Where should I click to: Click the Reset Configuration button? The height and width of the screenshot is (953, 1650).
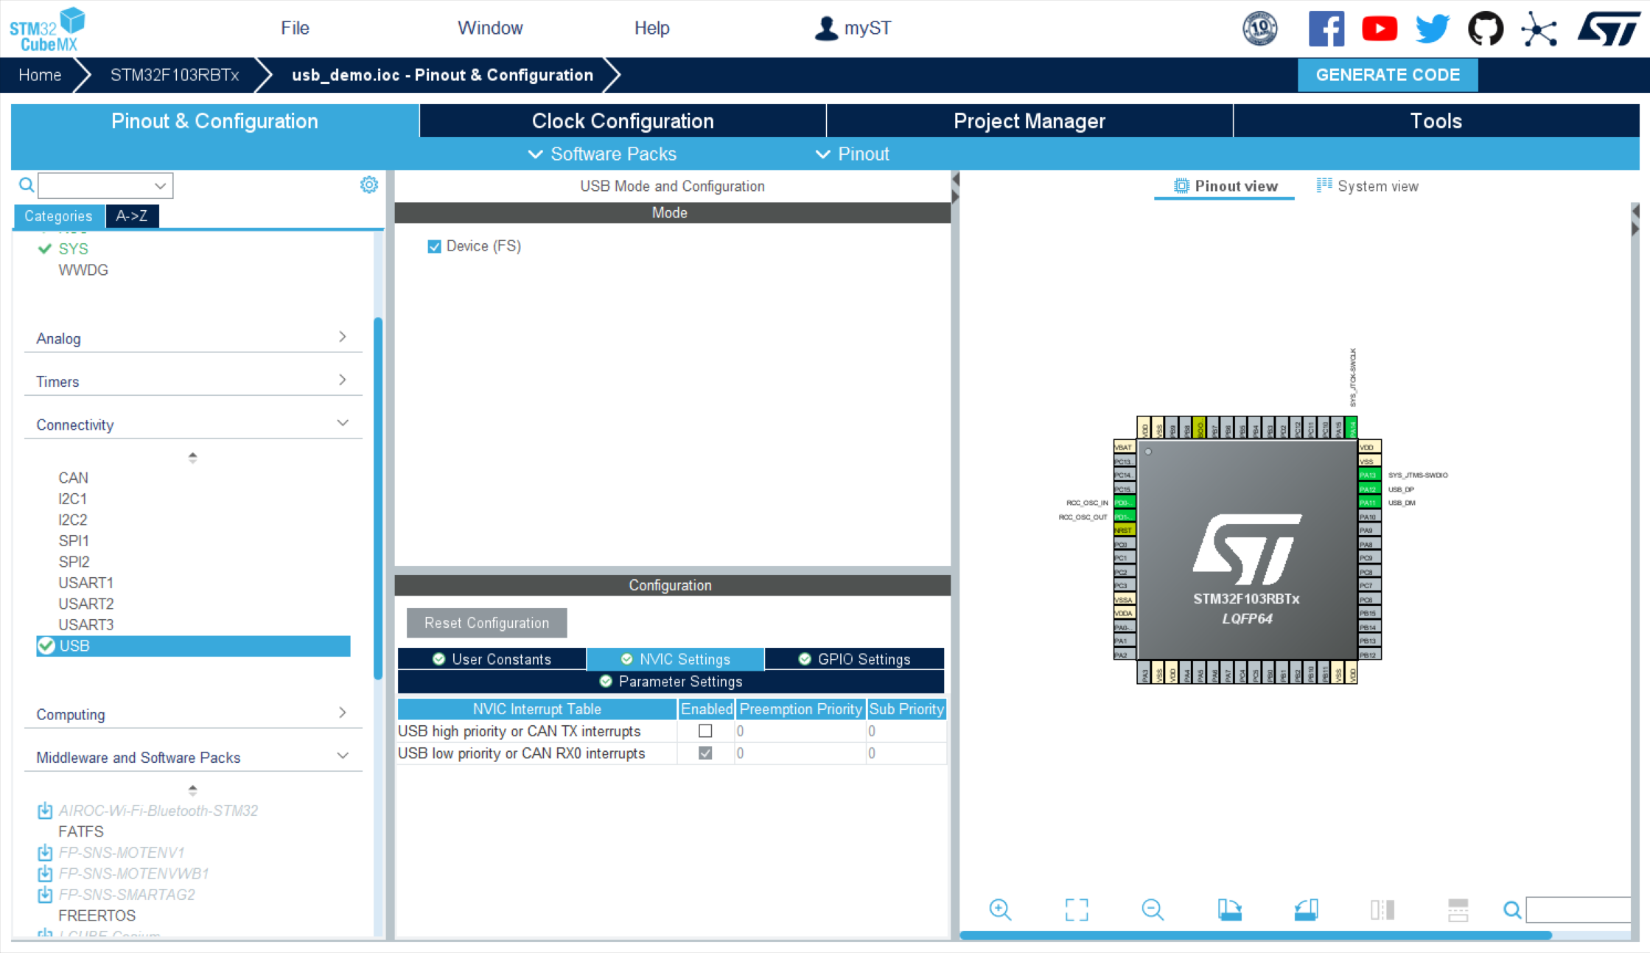486,623
